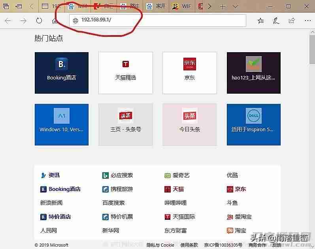Set these tabs aside
Screen dimensions: 315x249
pos(19,6)
